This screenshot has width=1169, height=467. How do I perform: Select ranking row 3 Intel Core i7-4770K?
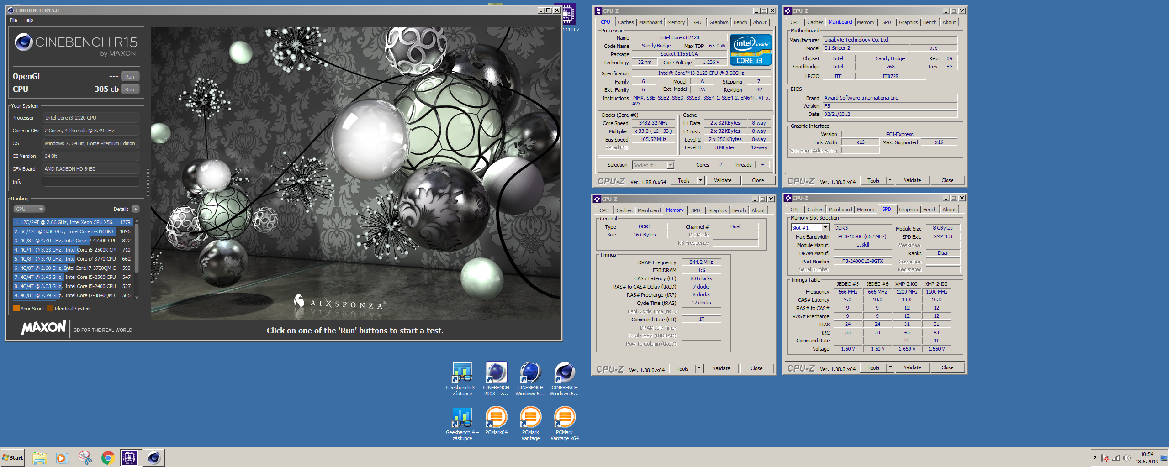tap(73, 241)
